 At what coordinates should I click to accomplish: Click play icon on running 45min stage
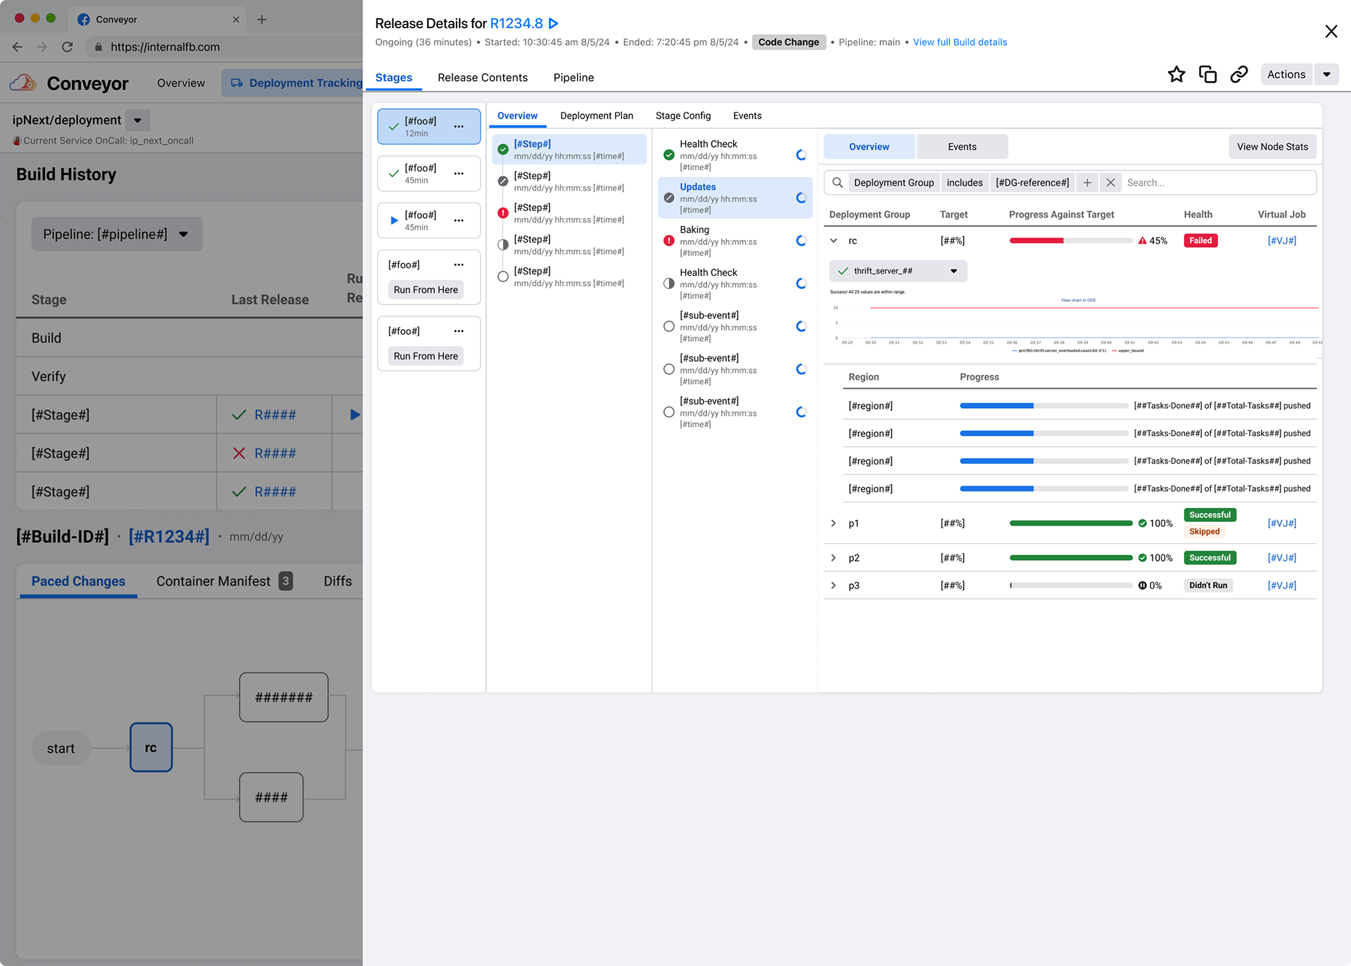[x=394, y=221]
